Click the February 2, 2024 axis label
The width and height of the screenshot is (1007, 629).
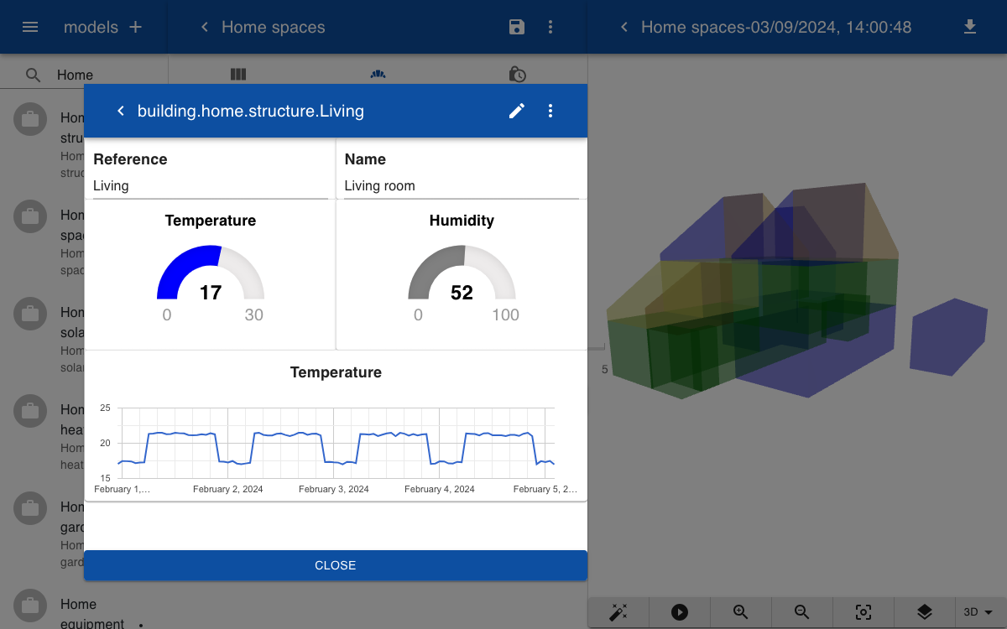(227, 489)
